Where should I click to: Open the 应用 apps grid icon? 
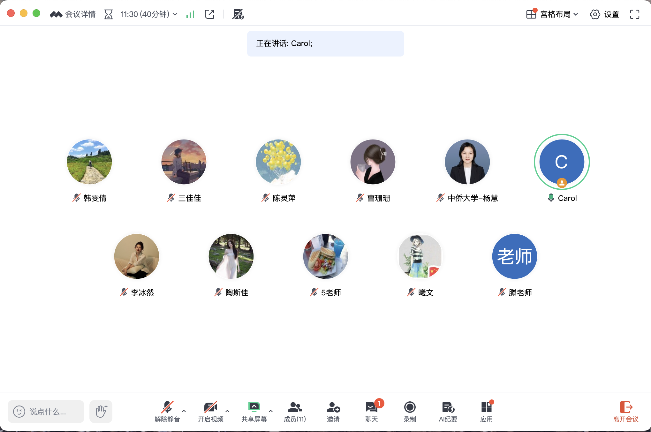click(486, 411)
